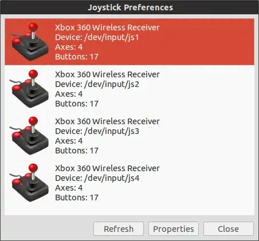Click 'Xbox 360 Wireless Receiver' title of js4 entry
The image size is (259, 241).
pyautogui.click(x=107, y=168)
